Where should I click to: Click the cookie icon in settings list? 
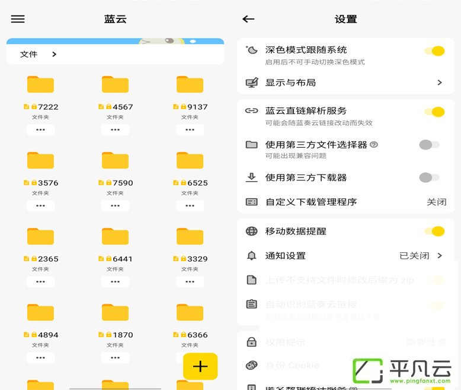click(252, 366)
